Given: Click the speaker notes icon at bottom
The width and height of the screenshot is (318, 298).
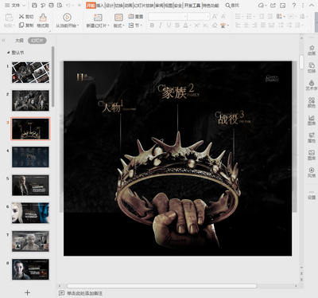Looking at the screenshot, I should (x=61, y=293).
